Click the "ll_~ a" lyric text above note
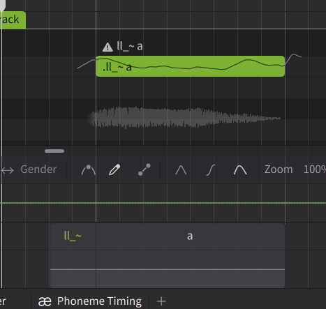Viewport: 326px width, 309px height. point(130,47)
